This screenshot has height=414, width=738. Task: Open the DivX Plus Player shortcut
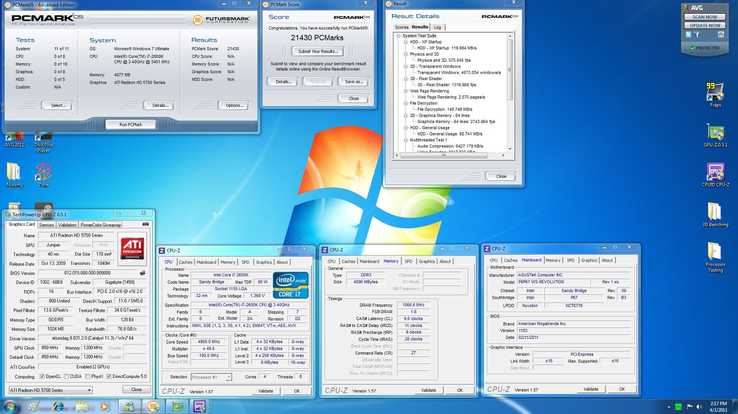tap(43, 143)
